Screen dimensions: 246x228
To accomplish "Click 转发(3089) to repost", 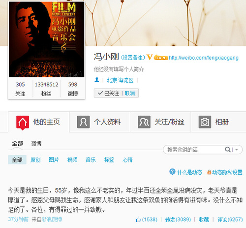I will click(178, 220).
